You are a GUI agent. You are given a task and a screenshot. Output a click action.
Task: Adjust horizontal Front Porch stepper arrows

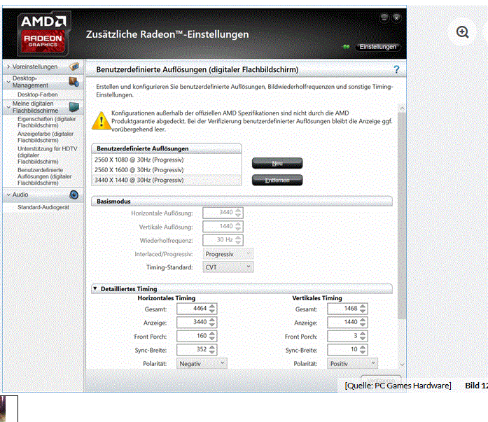212,336
